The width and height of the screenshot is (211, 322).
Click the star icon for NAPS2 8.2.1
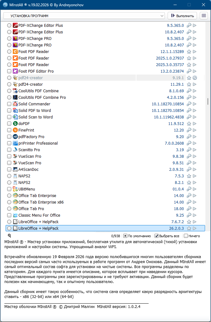(189, 183)
